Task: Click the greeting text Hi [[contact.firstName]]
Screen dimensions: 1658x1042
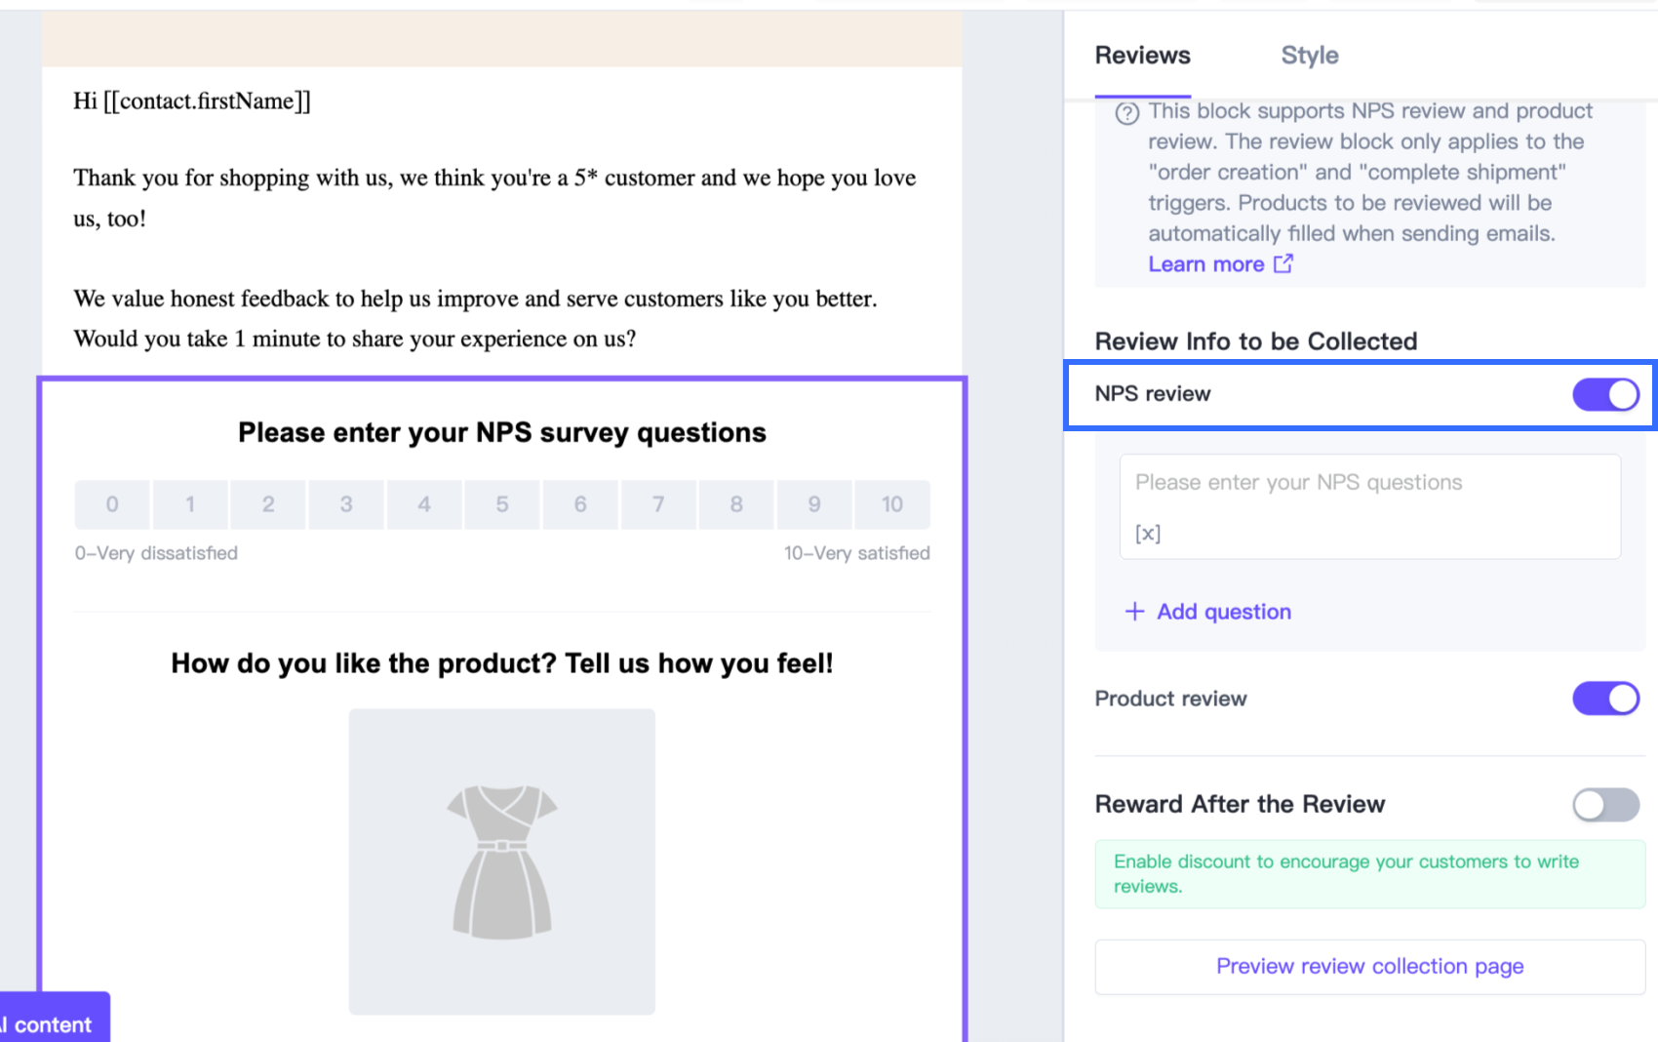Action: (192, 101)
